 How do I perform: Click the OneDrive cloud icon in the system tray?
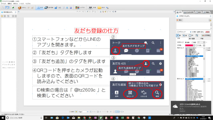[x=181, y=118]
